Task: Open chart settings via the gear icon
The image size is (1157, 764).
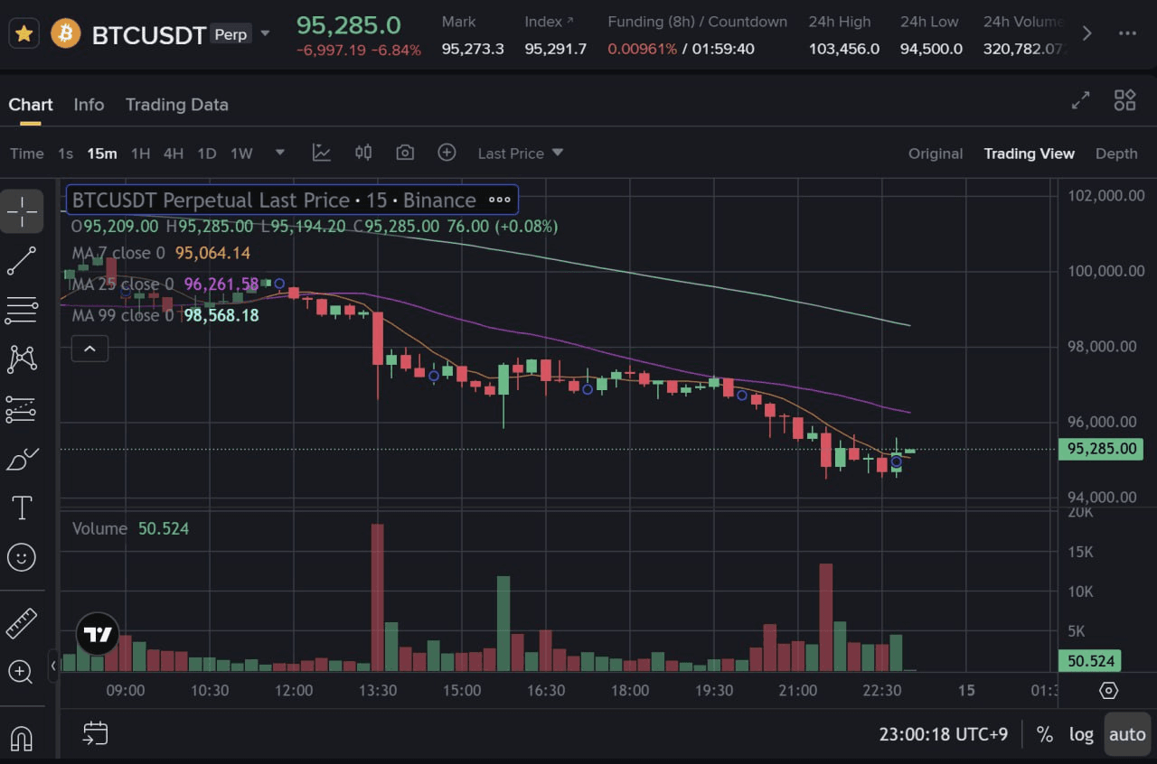Action: click(x=1109, y=691)
